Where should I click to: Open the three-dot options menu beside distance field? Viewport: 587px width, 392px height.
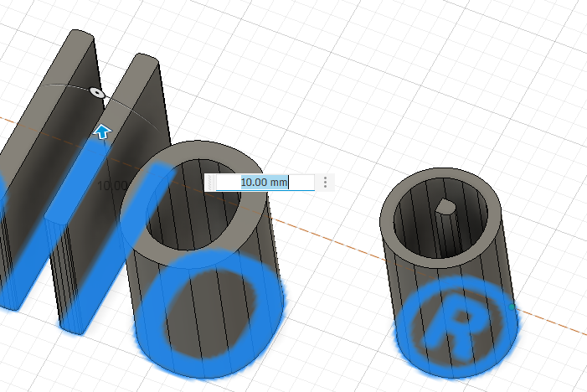pyautogui.click(x=326, y=183)
